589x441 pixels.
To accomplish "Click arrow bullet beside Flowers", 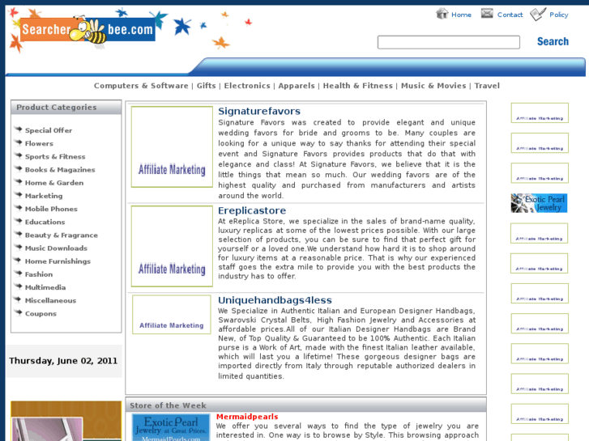I will click(x=18, y=142).
